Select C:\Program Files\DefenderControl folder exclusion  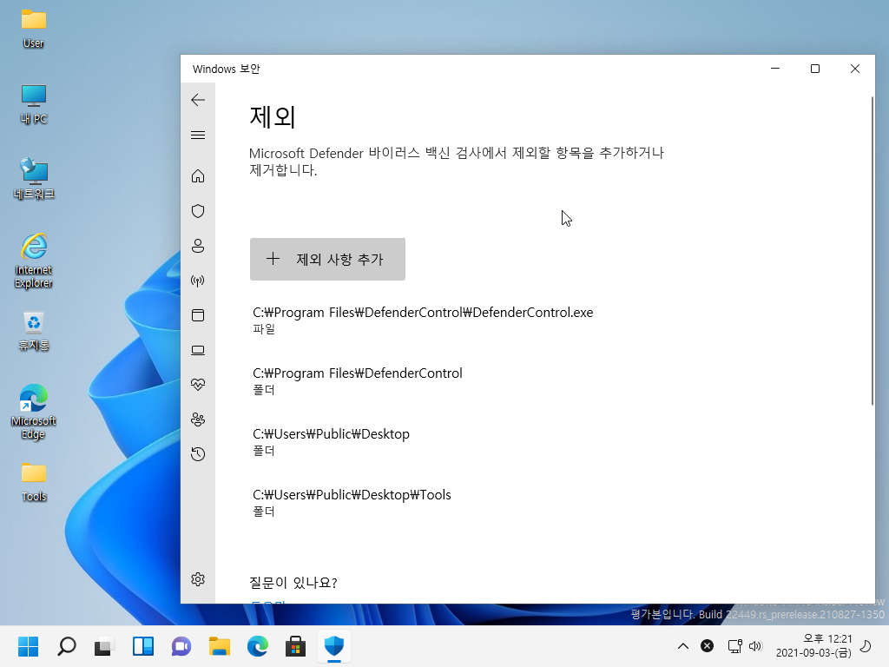[x=358, y=380]
